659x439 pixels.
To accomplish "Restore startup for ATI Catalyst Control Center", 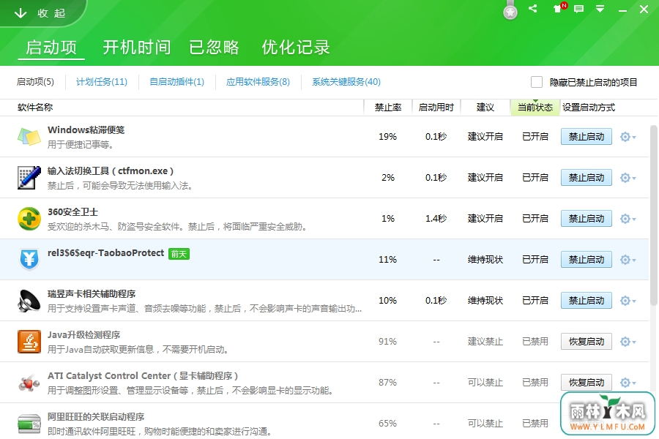I will [x=587, y=382].
